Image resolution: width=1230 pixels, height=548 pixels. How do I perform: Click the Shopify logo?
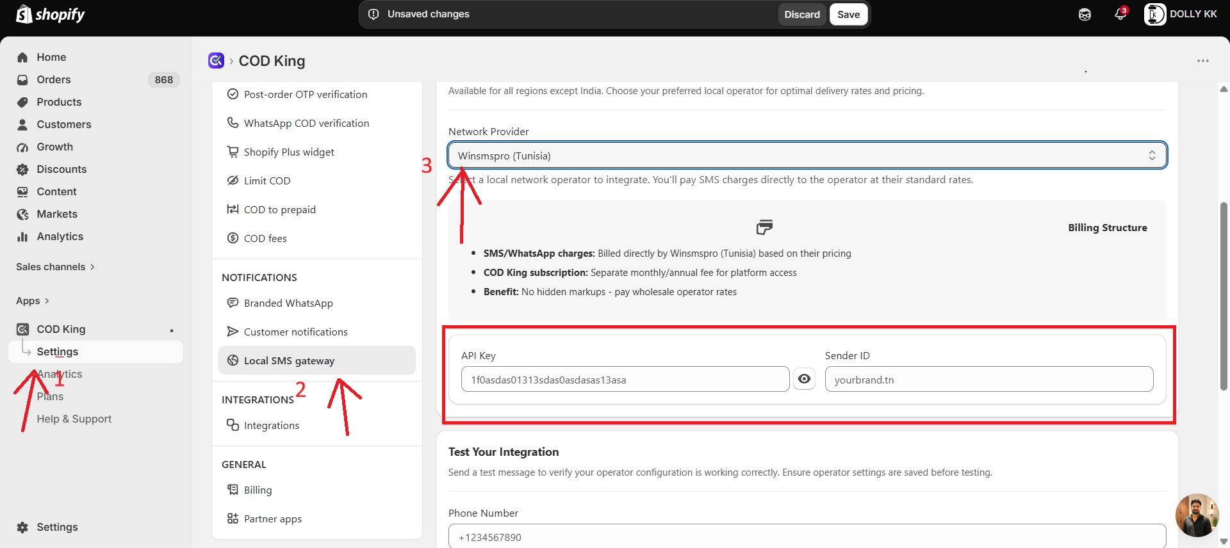tap(51, 14)
